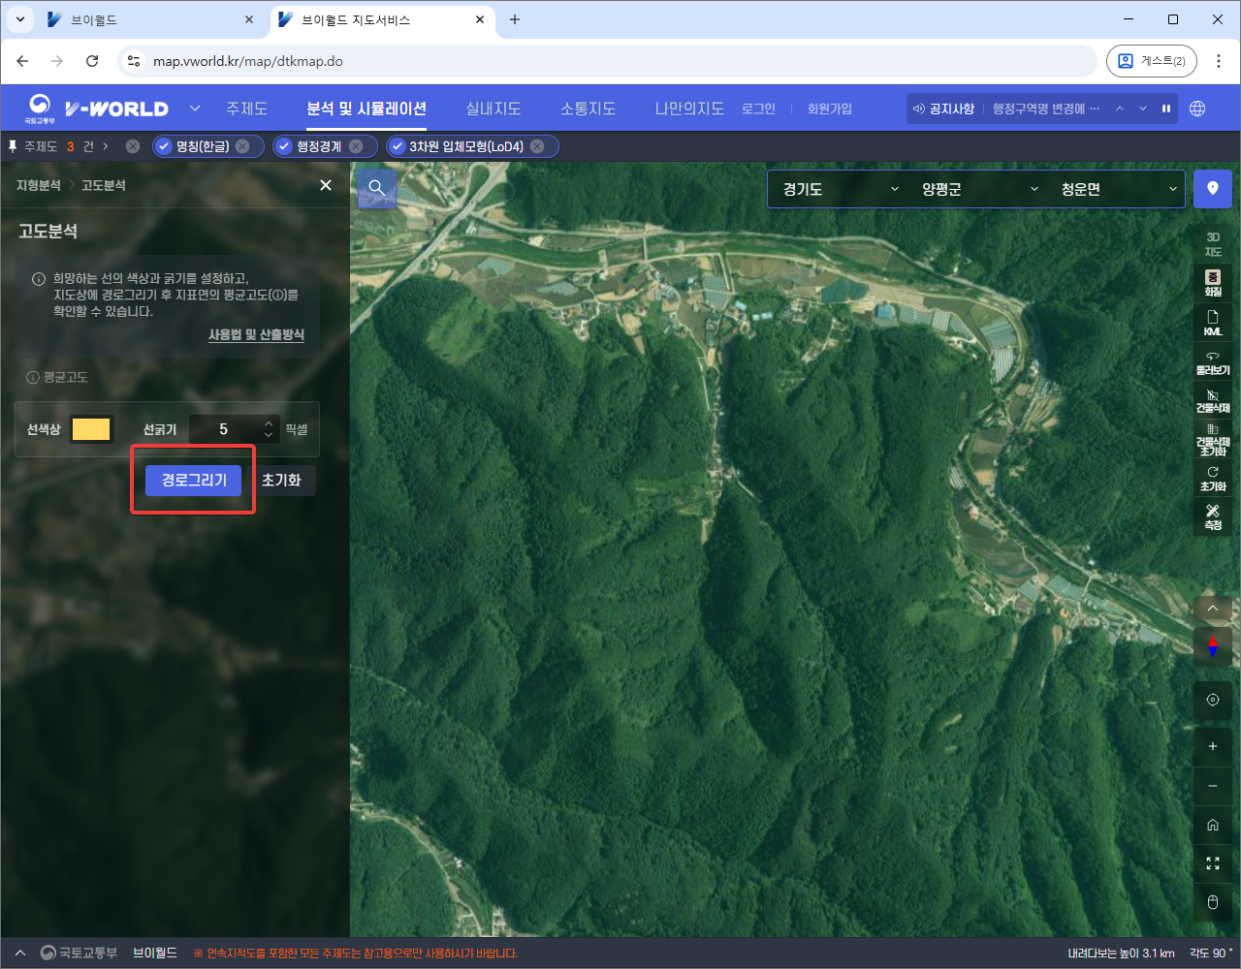Pick the yellow 선색상 color swatch
Screen dimensions: 1241x969
(91, 429)
